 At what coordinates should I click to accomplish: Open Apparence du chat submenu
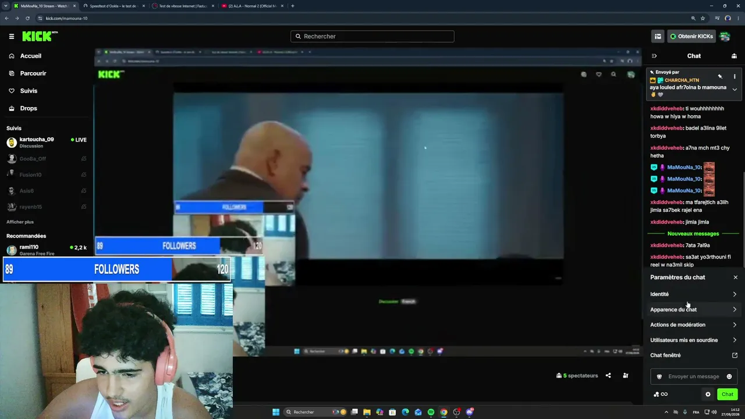(694, 310)
